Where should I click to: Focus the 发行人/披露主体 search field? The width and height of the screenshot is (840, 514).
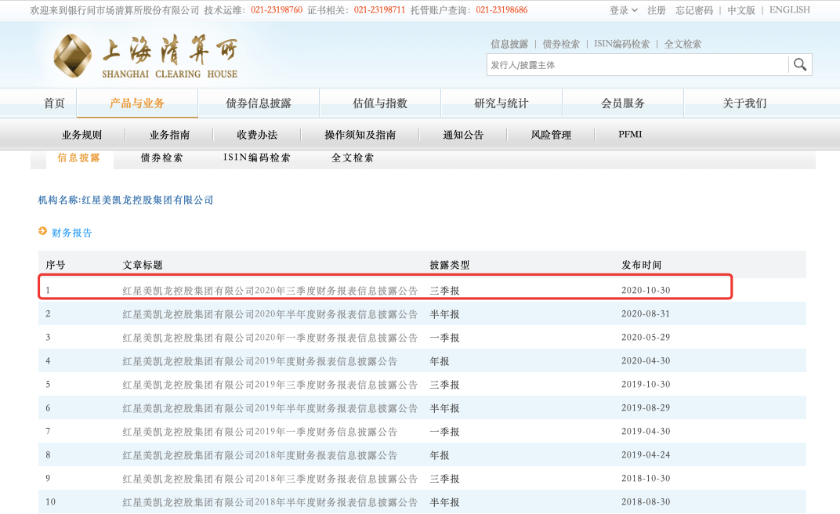click(636, 65)
